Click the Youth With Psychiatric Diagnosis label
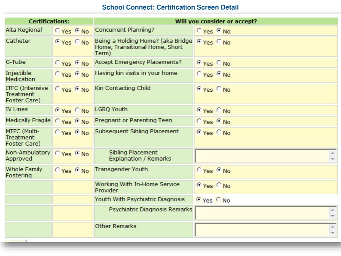Image resolution: width=341 pixels, height=256 pixels. (x=140, y=199)
